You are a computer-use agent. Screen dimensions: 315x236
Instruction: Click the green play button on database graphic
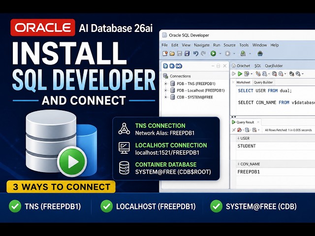coord(72,161)
